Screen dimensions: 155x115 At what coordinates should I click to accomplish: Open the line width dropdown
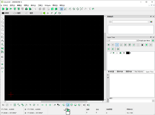click(x=21, y=13)
